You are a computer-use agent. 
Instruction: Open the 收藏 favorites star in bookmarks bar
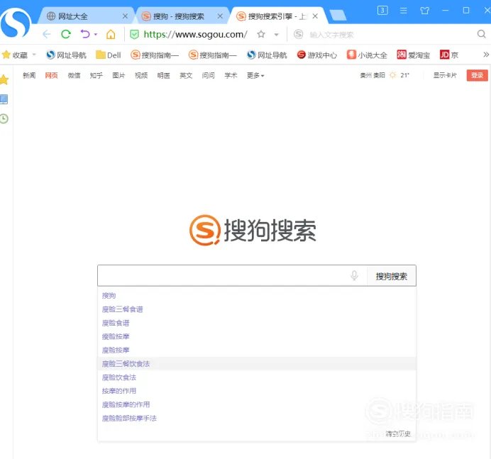click(6, 55)
